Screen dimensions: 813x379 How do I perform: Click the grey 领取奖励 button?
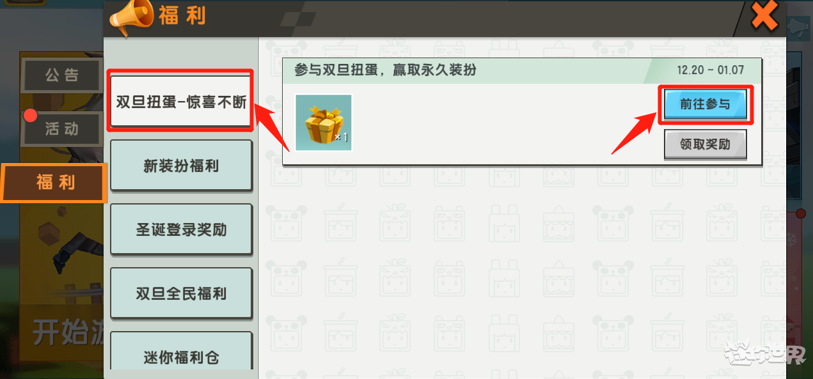point(705,144)
